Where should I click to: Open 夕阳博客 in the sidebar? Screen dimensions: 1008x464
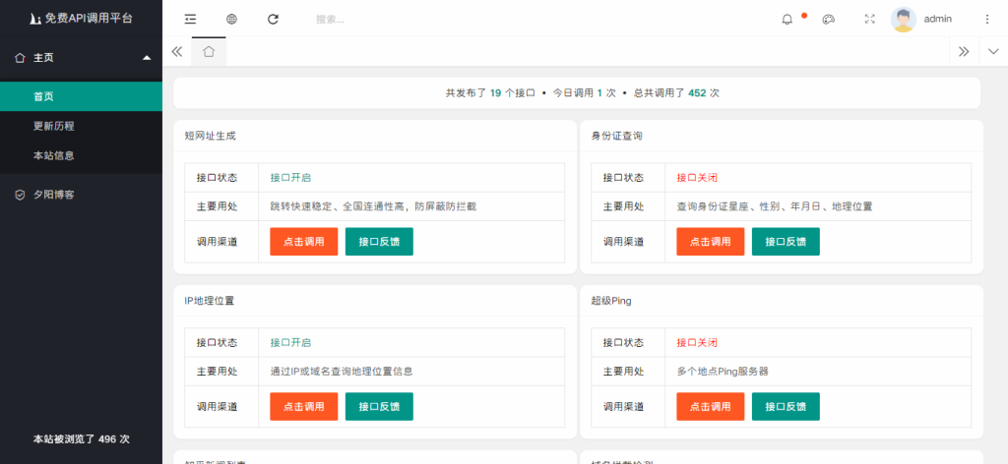(54, 195)
